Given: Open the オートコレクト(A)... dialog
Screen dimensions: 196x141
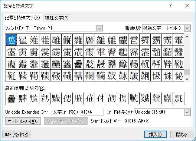Looking at the screenshot, I should click(x=23, y=121).
